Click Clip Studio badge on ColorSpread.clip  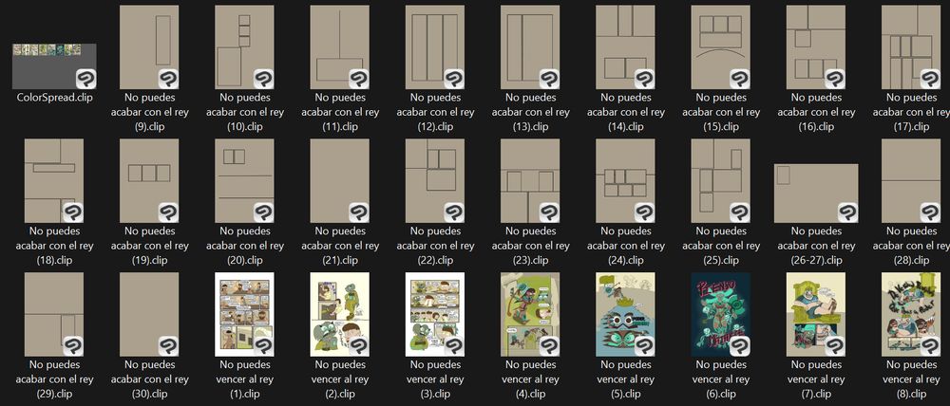point(86,80)
